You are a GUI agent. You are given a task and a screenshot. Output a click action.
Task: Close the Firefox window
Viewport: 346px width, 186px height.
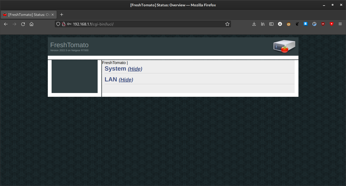(341, 5)
